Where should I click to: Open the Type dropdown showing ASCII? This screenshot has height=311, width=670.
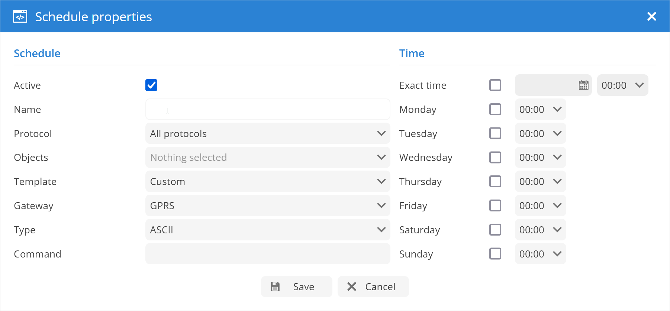tap(267, 230)
